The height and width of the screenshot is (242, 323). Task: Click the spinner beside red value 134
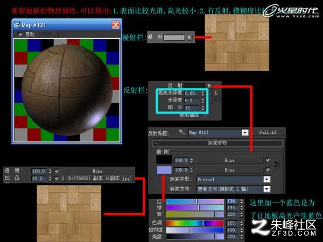coord(241,201)
